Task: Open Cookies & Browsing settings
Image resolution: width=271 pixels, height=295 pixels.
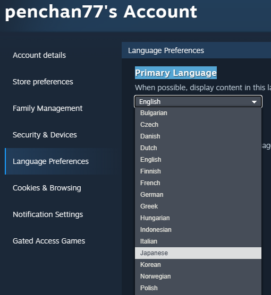Action: (x=47, y=188)
